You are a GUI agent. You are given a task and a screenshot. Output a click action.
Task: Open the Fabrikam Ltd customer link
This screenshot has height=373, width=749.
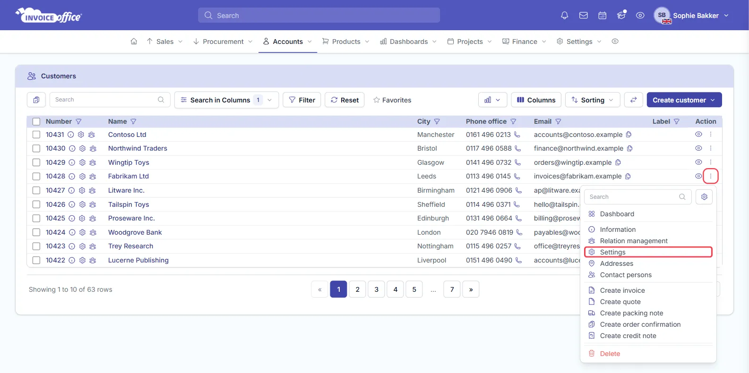129,176
